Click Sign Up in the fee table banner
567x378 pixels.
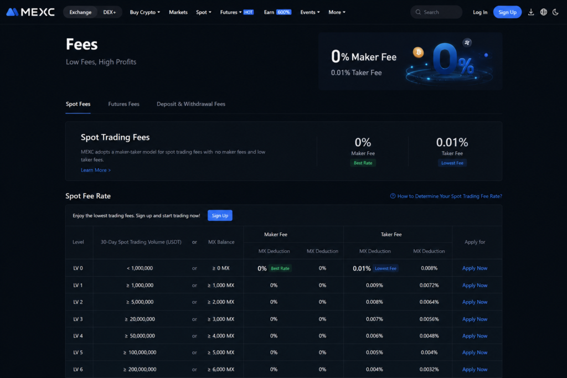[220, 215]
